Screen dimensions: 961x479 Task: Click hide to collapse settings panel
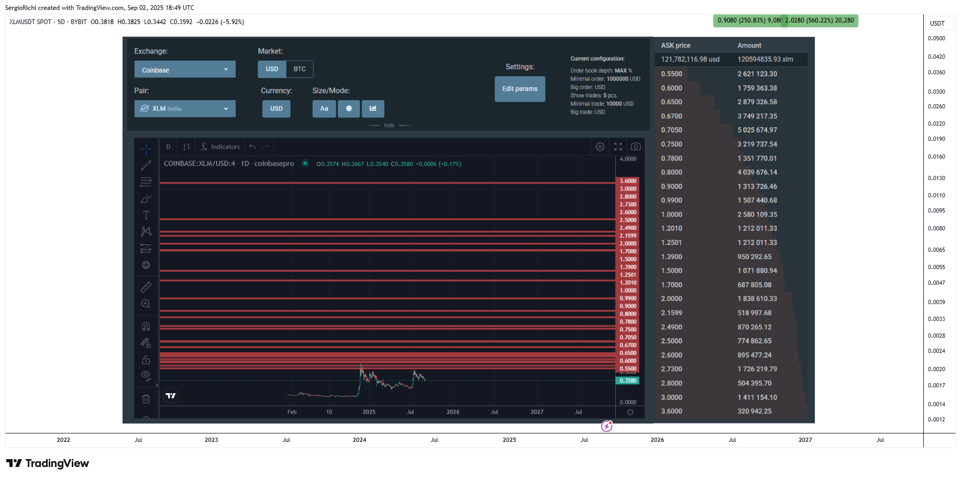pyautogui.click(x=389, y=126)
